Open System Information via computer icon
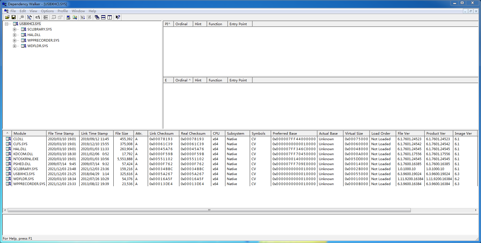 (68, 17)
